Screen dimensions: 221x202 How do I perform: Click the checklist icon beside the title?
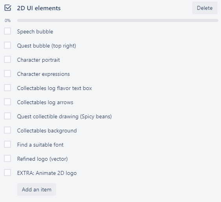(7, 8)
